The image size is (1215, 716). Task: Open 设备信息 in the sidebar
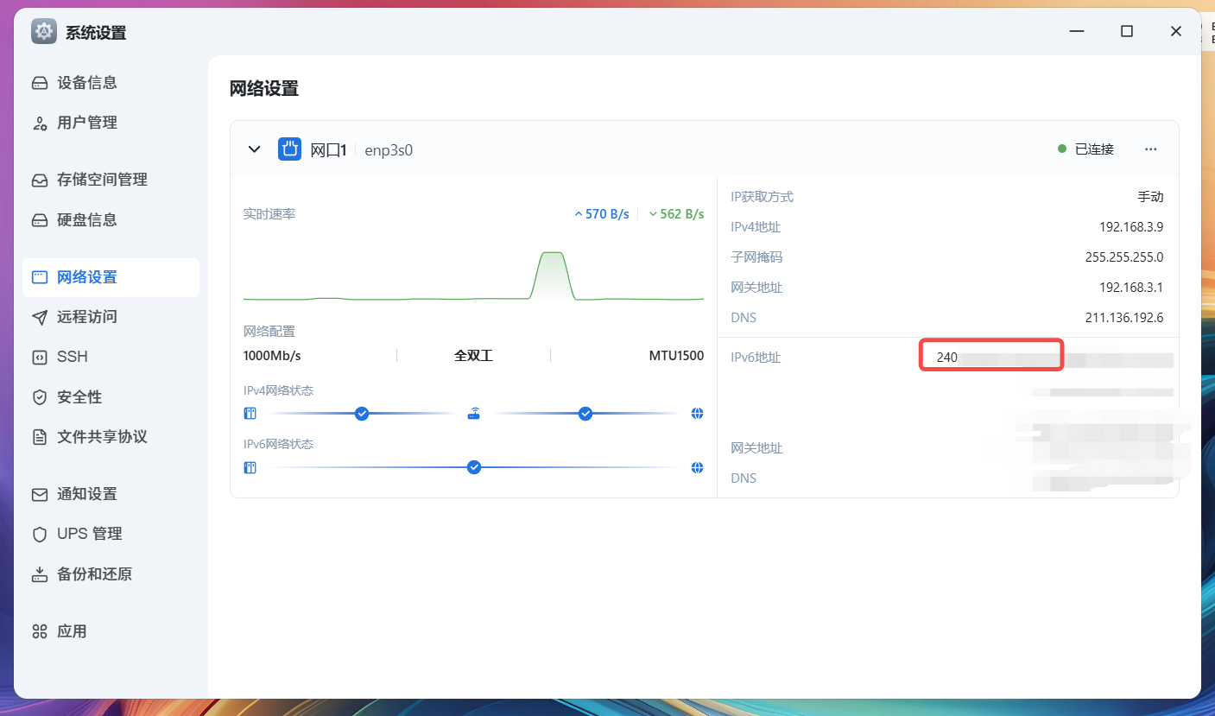86,83
